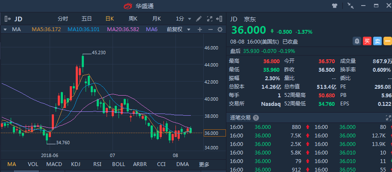Viewport: 392px width, 172px height.
Task: Open 更多 more indicators
Action: tap(204, 164)
